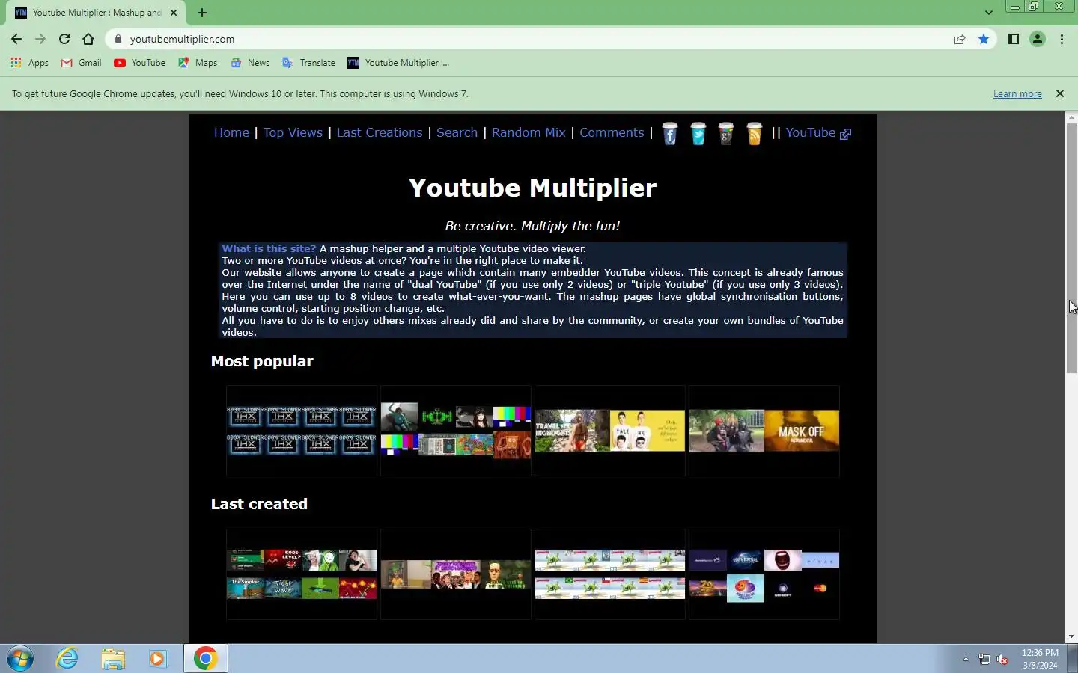
Task: Open the Home page link
Action: click(231, 132)
